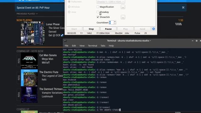Open Magnification settings ellipsis button
The width and height of the screenshot is (201, 113).
(123, 7)
